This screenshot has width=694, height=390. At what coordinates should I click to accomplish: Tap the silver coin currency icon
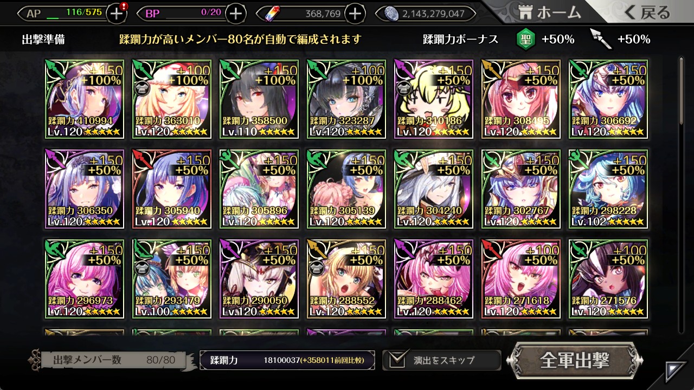(x=392, y=14)
